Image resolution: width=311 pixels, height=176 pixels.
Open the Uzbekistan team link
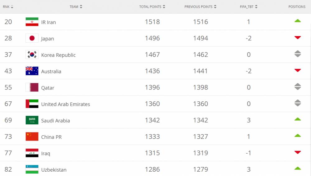click(x=54, y=170)
